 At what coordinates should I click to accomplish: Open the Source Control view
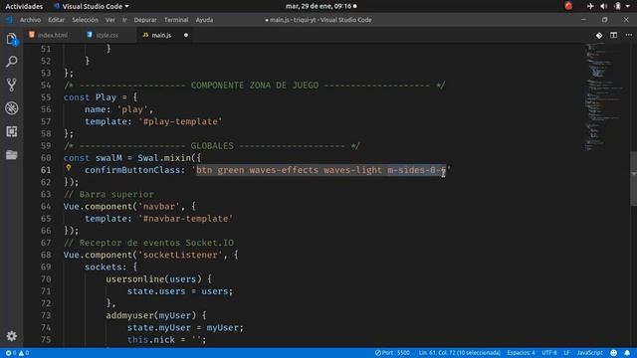tap(12, 85)
